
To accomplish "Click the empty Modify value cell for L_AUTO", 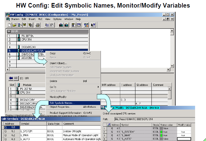I will pyautogui.click(x=184, y=139).
